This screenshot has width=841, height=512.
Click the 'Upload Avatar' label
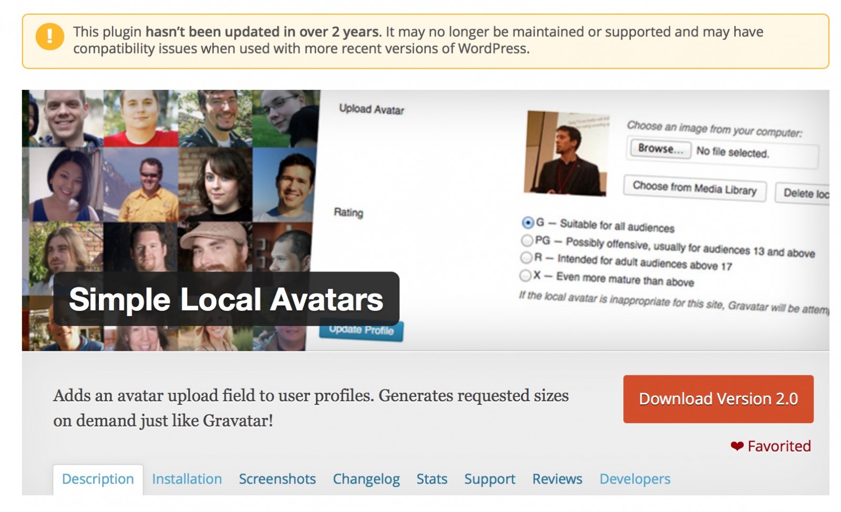pyautogui.click(x=372, y=109)
